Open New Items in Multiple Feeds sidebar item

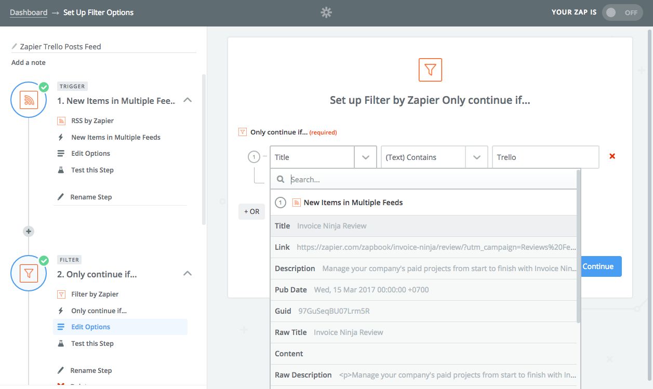[x=116, y=137]
